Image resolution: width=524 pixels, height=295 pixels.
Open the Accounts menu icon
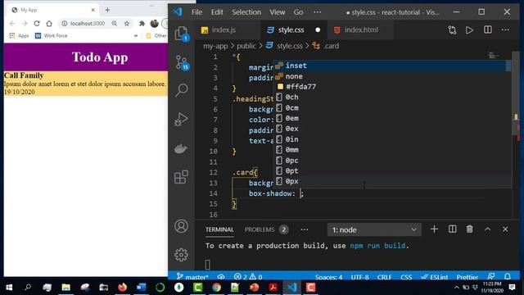point(181,226)
